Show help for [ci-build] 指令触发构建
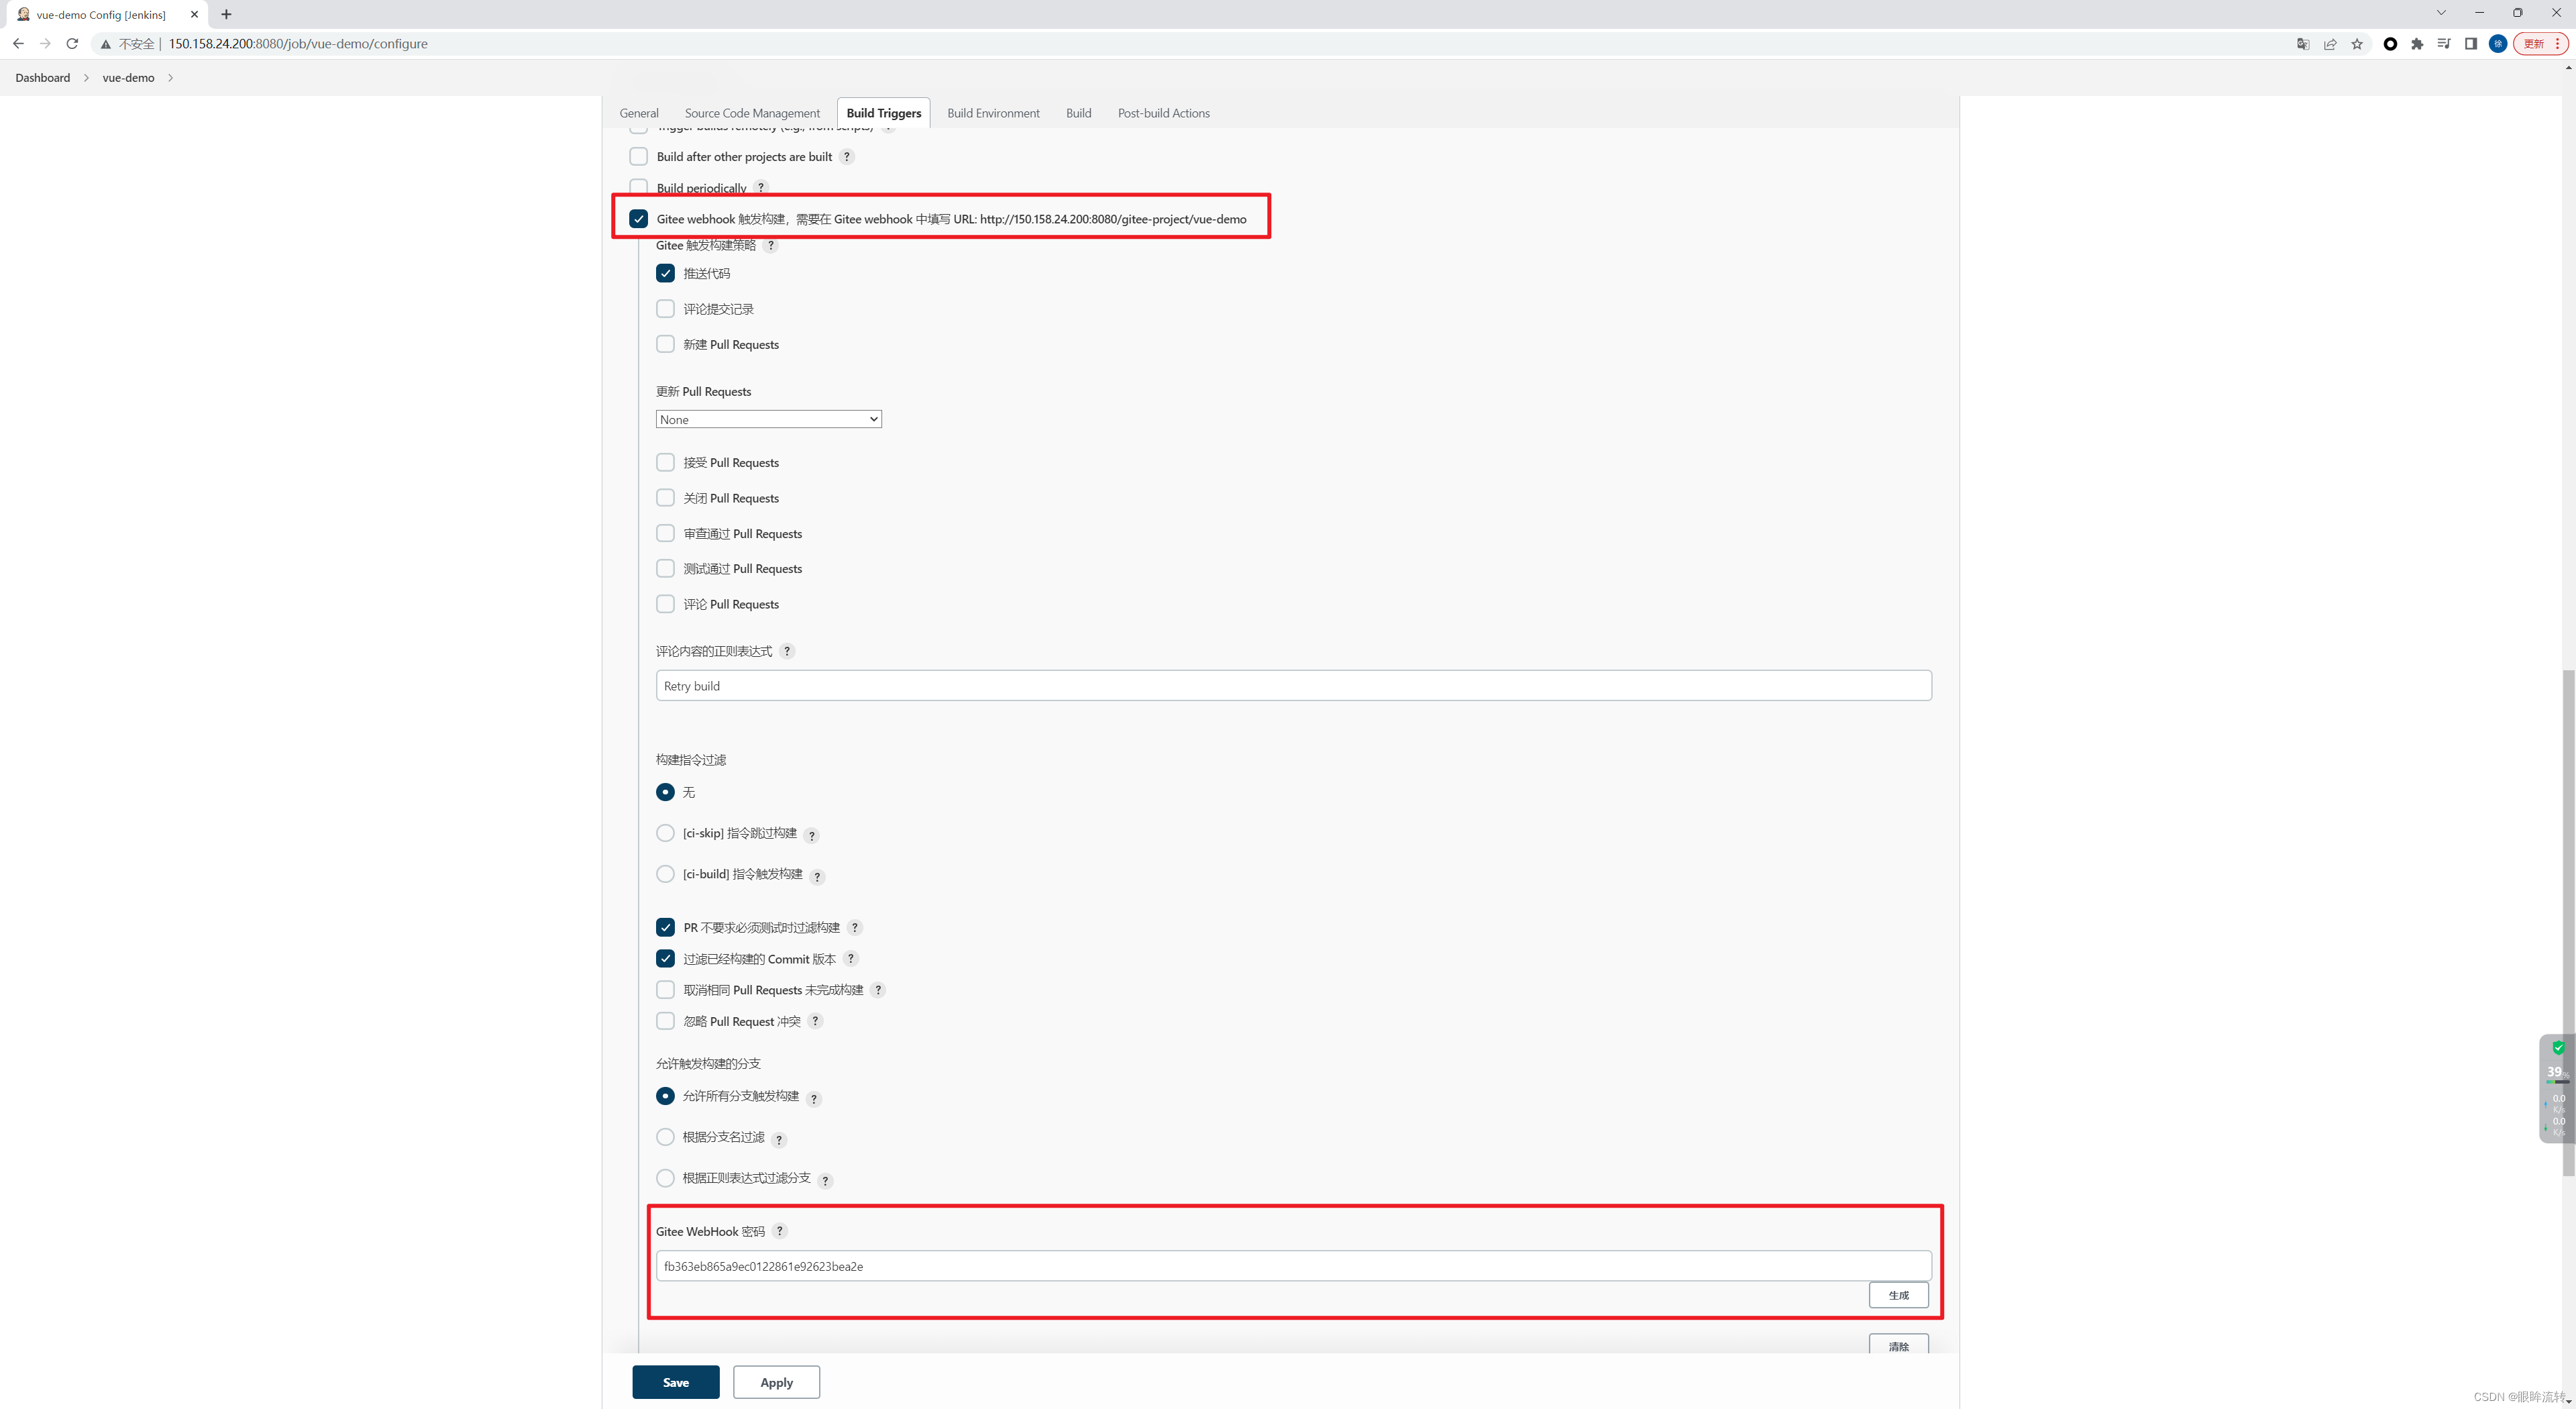This screenshot has height=1409, width=2576. 817,876
